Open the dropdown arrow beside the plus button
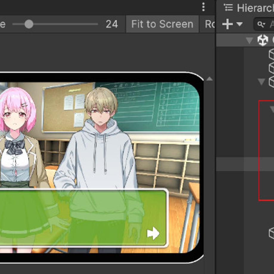The width and height of the screenshot is (274, 274). 239,24
